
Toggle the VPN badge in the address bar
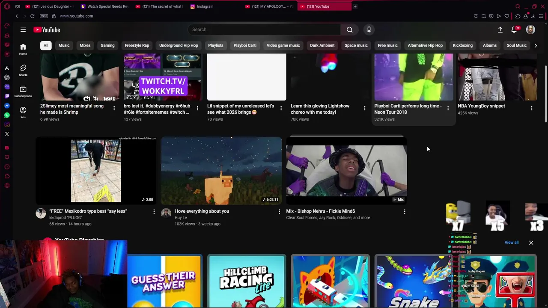click(x=44, y=16)
